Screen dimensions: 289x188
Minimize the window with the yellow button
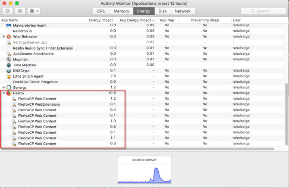pyautogui.click(x=11, y=3)
